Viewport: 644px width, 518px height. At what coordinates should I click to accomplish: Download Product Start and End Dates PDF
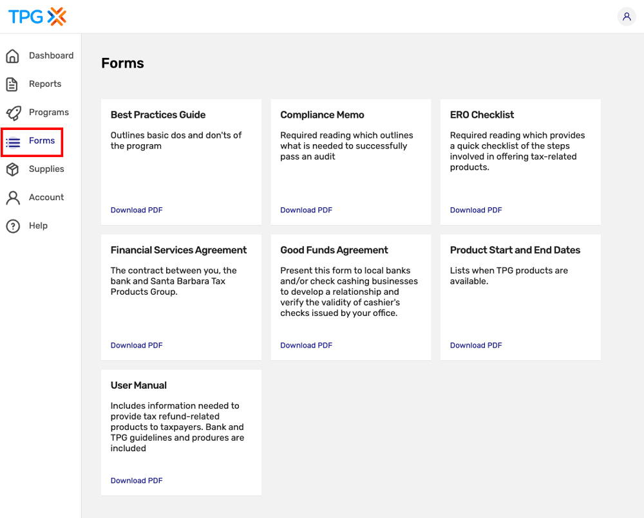(x=476, y=345)
